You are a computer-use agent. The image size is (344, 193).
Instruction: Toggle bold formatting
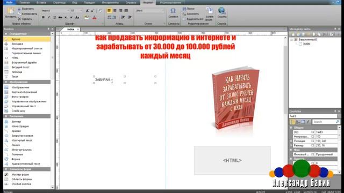tap(43, 17)
